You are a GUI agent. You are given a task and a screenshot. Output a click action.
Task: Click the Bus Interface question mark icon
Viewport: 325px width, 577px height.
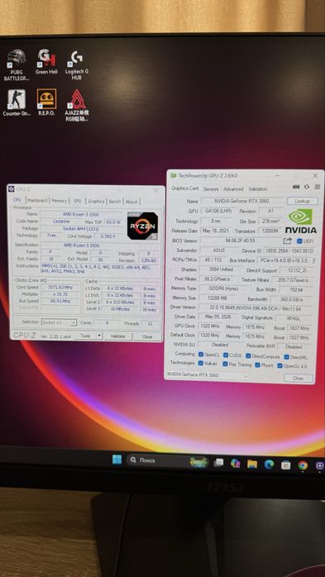314,260
